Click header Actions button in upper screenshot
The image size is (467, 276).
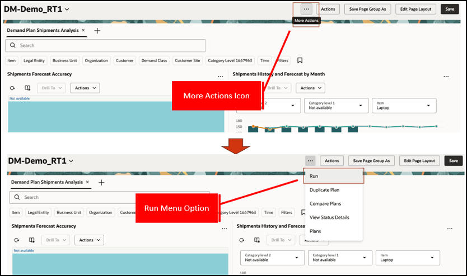tap(328, 9)
